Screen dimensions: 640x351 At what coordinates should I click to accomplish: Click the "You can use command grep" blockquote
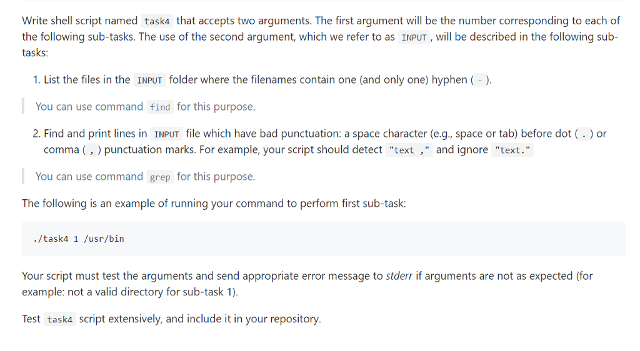point(145,177)
